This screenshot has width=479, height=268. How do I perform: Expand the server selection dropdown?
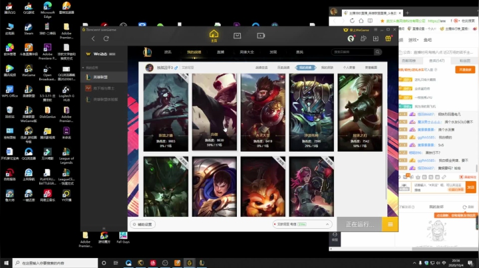[327, 224]
